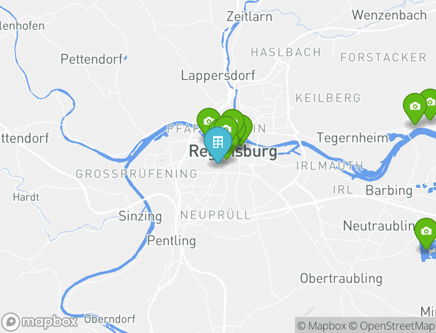Viewport: 436px width, 333px height.
Task: Click the Zeitlarn label on the map
Action: click(x=250, y=17)
